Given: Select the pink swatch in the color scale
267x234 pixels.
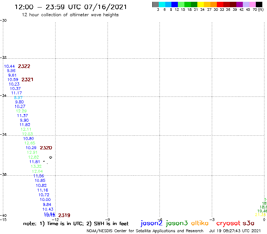Looking at the screenshot, I should [252, 4].
